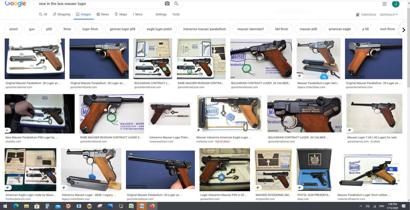Open Excel from taskbar
The height and width of the screenshot is (210, 410).
pyautogui.click(x=131, y=206)
